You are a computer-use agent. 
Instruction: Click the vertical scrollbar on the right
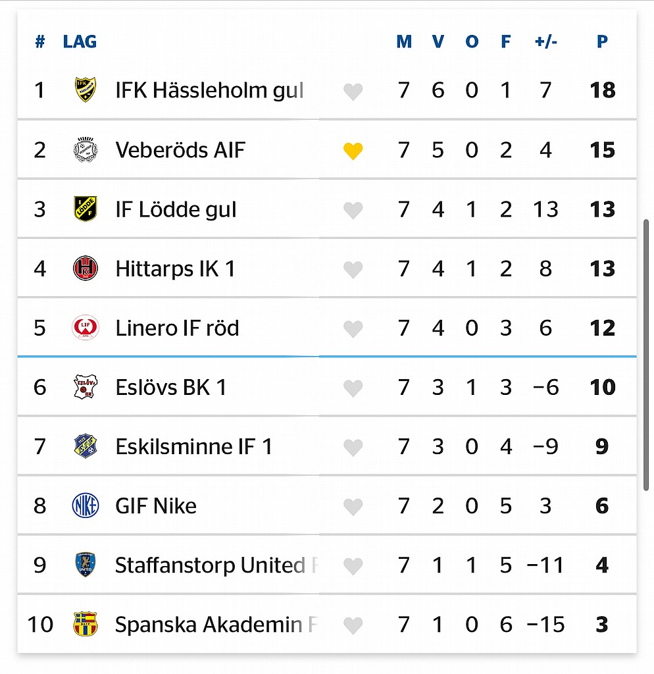click(646, 355)
